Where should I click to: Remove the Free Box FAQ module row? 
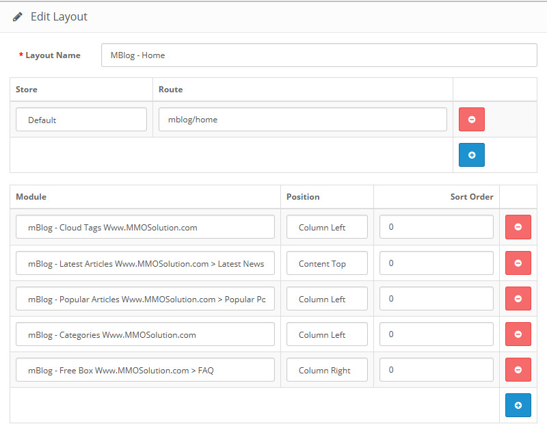518,369
